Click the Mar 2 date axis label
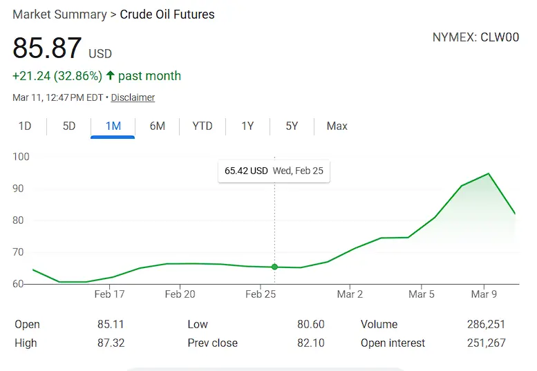537x371 pixels. click(x=350, y=294)
